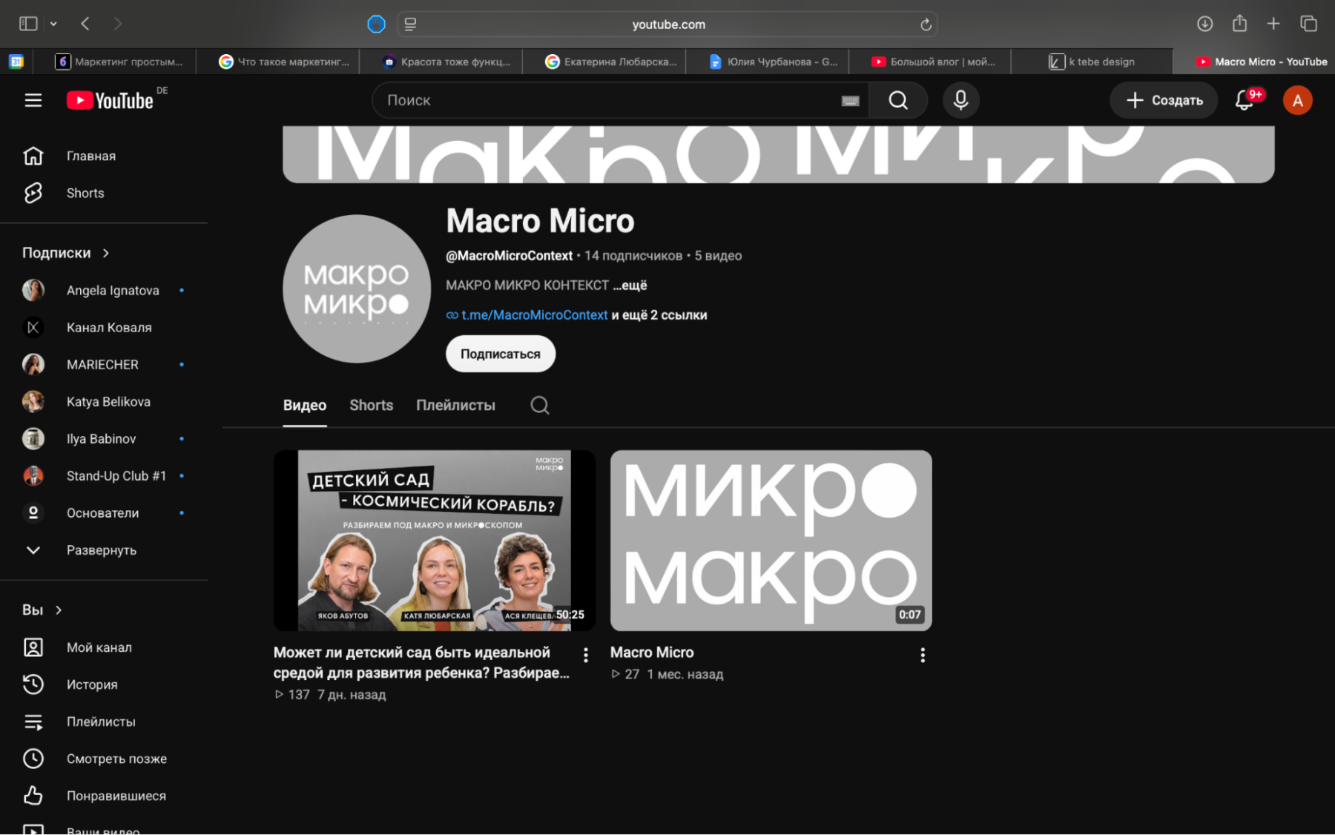Expand channel description via ...ещё

tap(630, 286)
